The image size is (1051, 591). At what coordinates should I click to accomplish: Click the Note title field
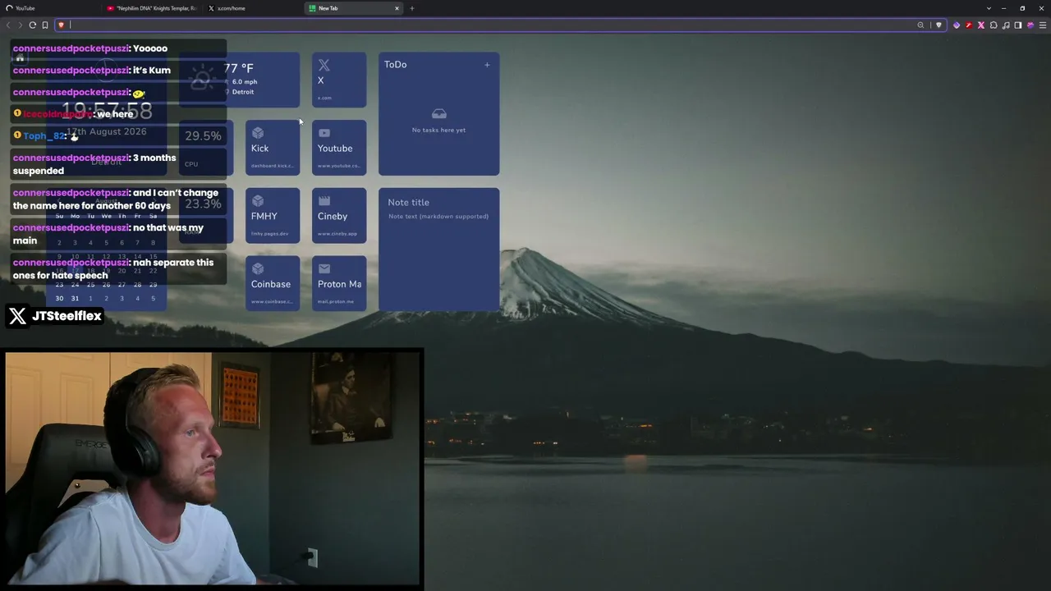pyautogui.click(x=438, y=202)
